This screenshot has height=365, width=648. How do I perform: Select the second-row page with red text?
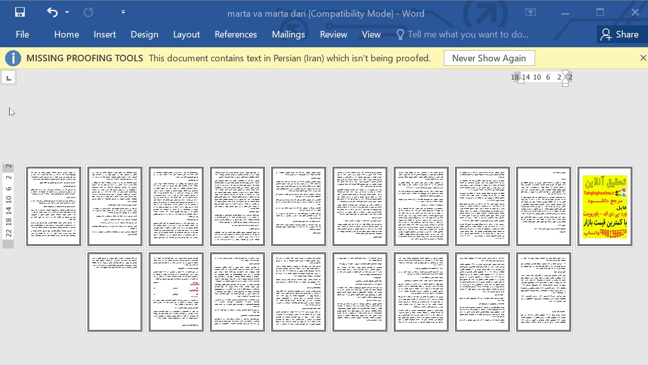(176, 292)
